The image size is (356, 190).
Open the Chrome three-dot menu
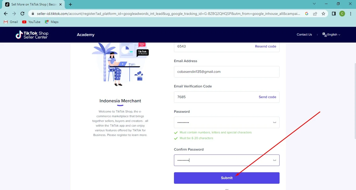click(350, 14)
